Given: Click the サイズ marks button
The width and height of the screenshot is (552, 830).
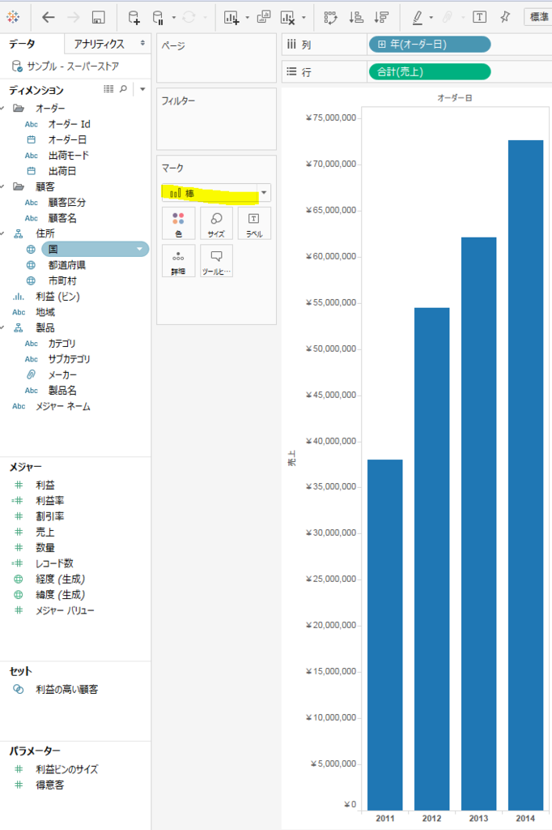Looking at the screenshot, I should [x=216, y=224].
